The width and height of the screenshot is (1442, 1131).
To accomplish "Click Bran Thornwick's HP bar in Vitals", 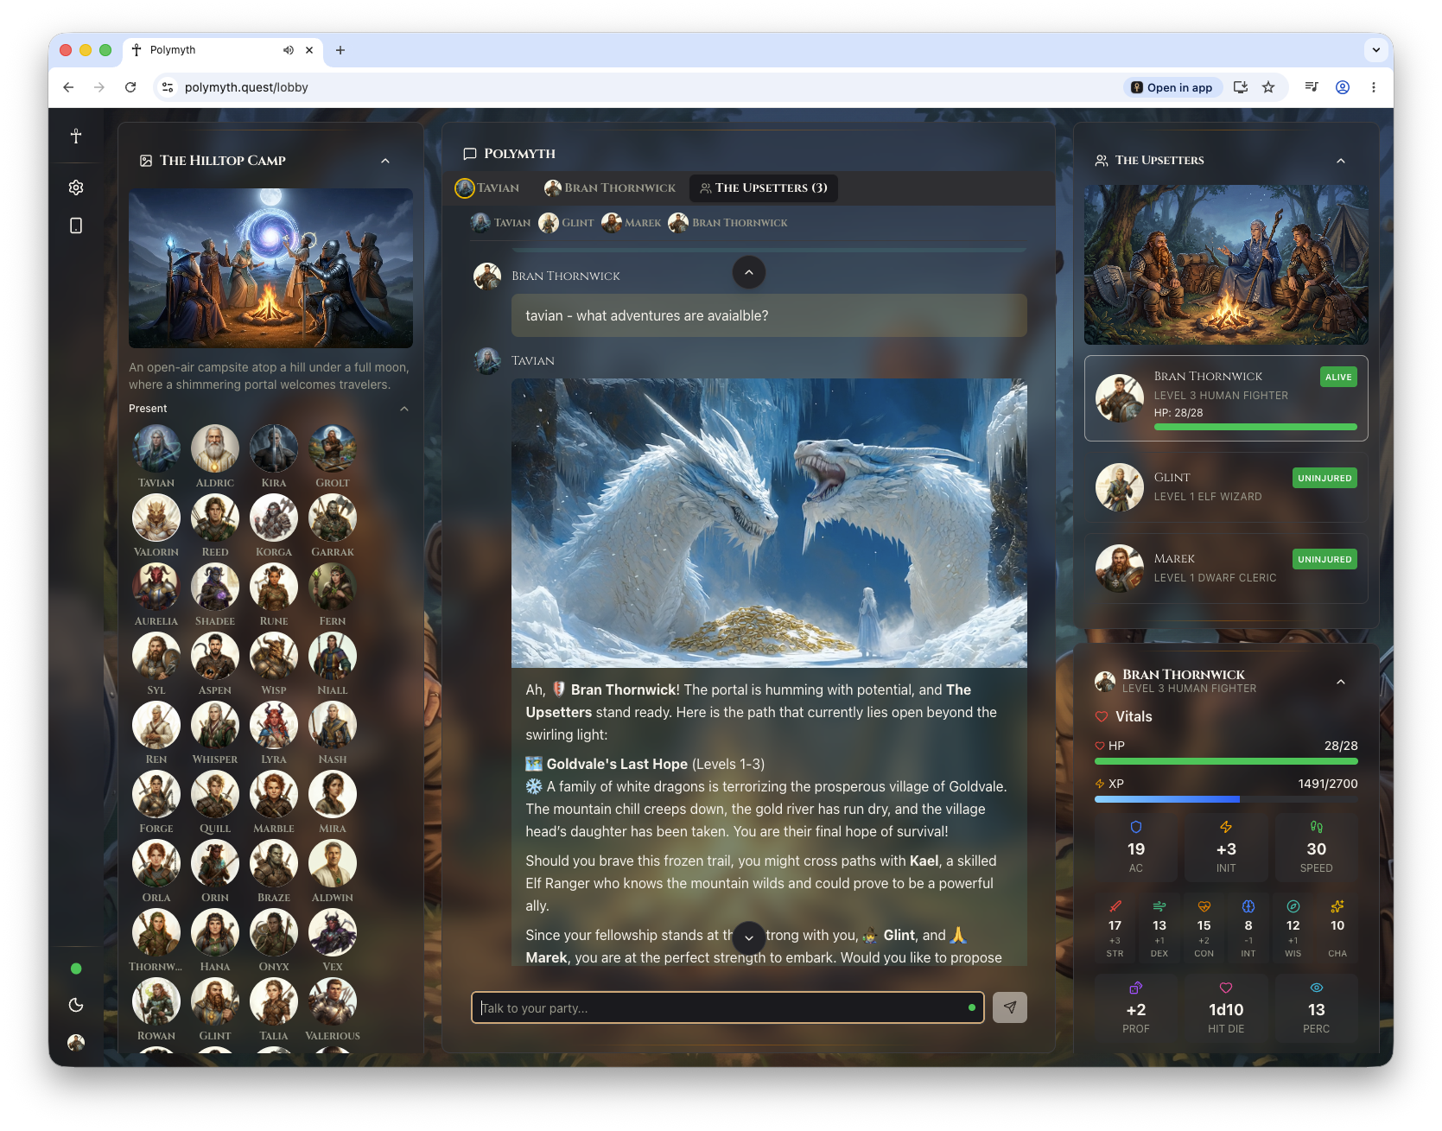I will click(x=1226, y=761).
